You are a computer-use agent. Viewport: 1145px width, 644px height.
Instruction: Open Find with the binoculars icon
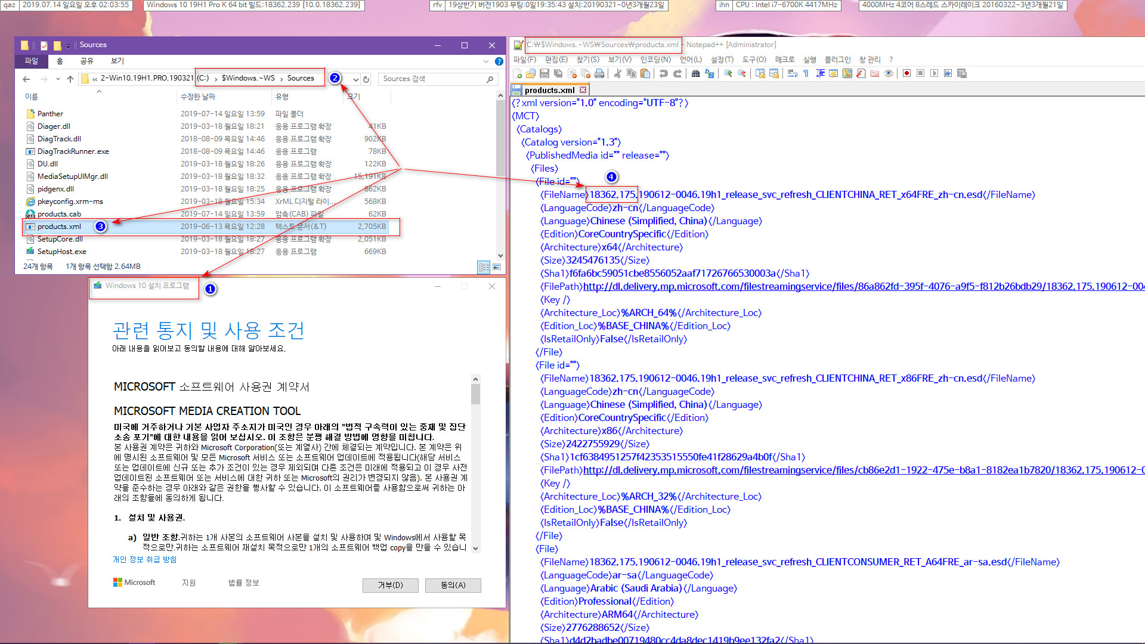(695, 73)
